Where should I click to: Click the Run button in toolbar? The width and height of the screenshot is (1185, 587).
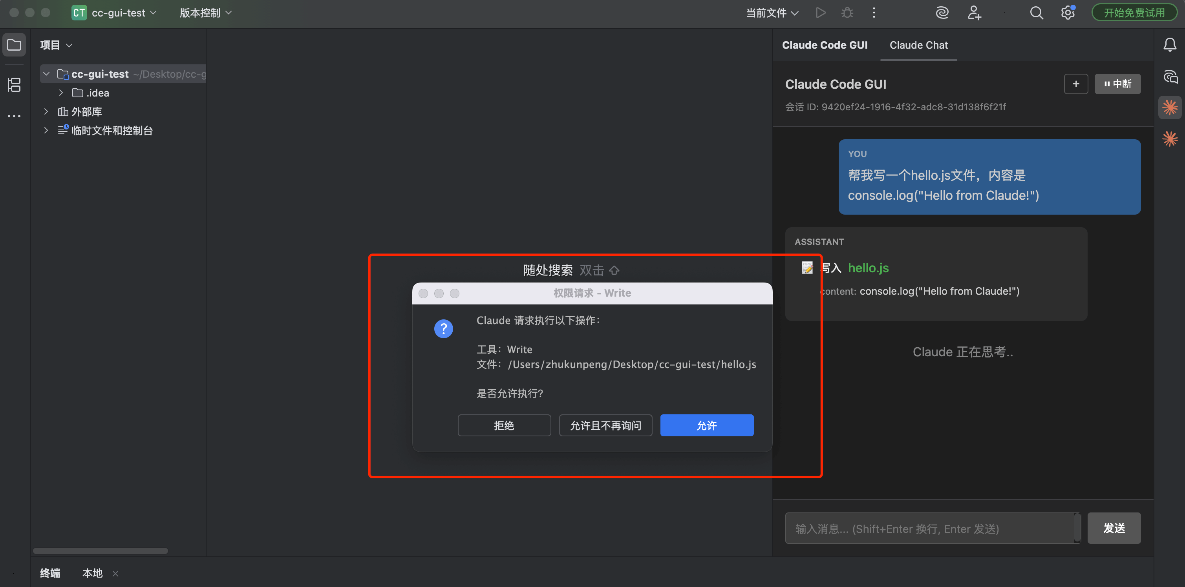pyautogui.click(x=821, y=13)
